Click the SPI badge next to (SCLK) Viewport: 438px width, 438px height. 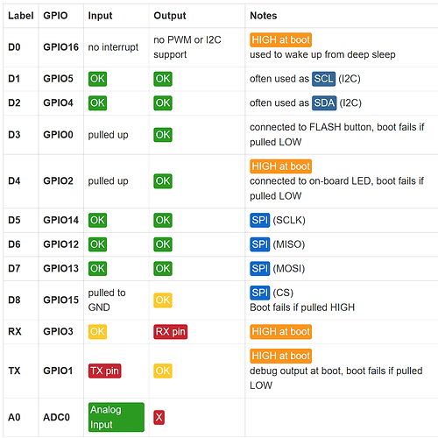coord(259,220)
